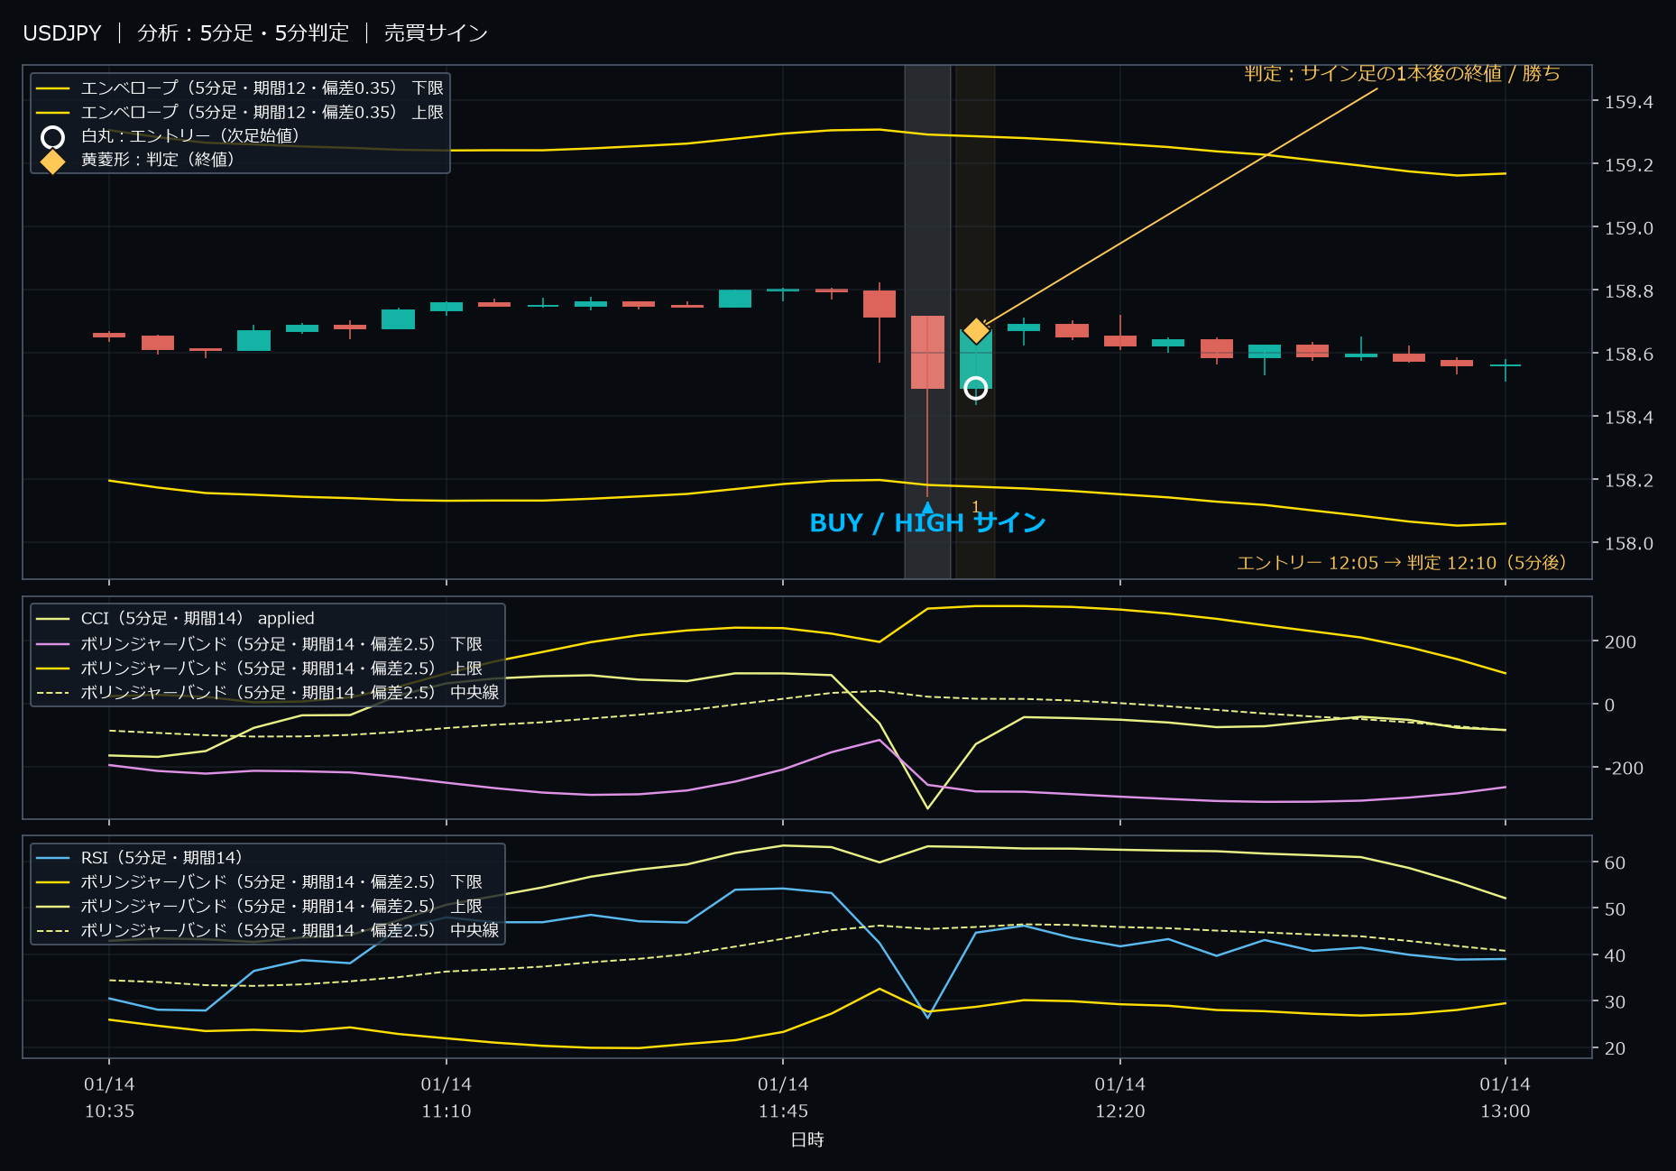The height and width of the screenshot is (1171, 1676).
Task: Click the 'エントリー 12:05 → 判定 12:10' note
Action: tap(1401, 563)
